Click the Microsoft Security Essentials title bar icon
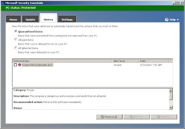The height and width of the screenshot is (129, 185). point(3,3)
